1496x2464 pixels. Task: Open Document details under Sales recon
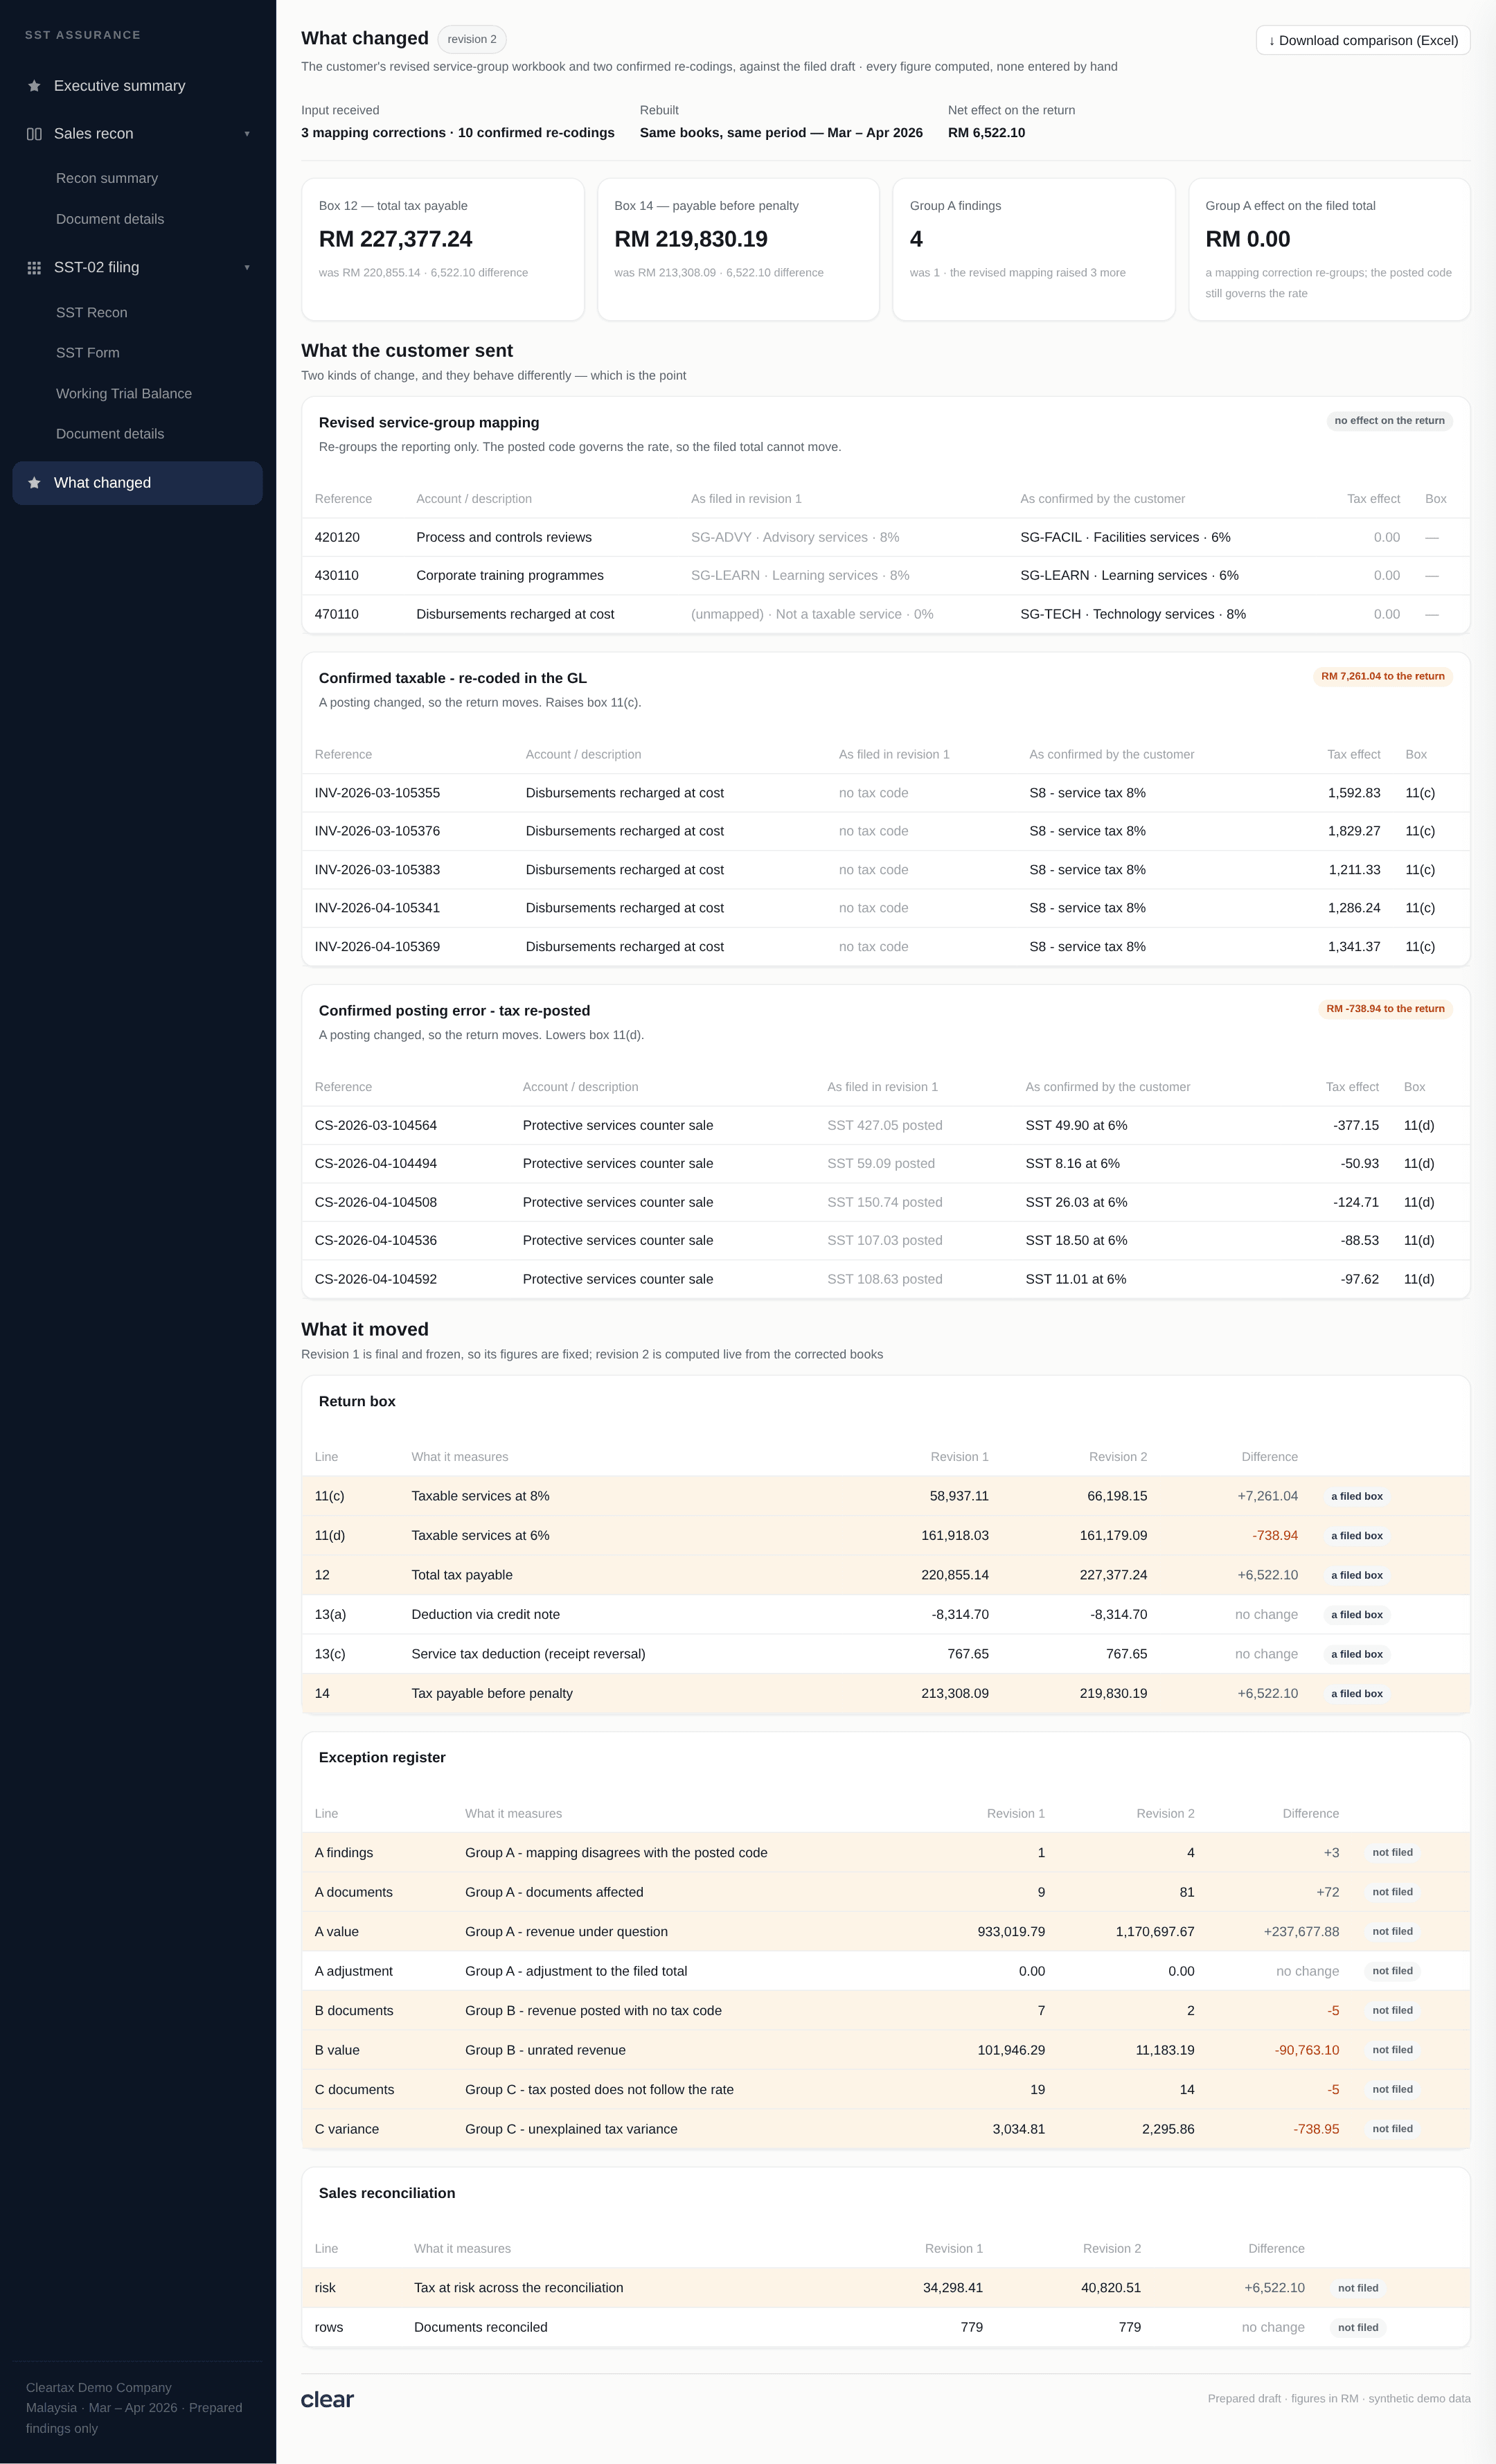tap(110, 219)
